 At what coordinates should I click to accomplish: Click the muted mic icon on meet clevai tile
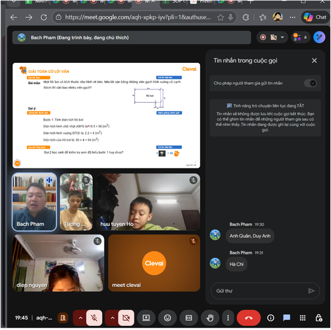193,241
